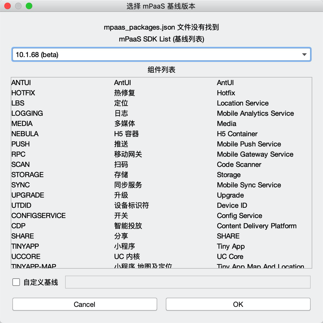
Task: Close the mPaaS baseline dialog window
Action: [8, 6]
